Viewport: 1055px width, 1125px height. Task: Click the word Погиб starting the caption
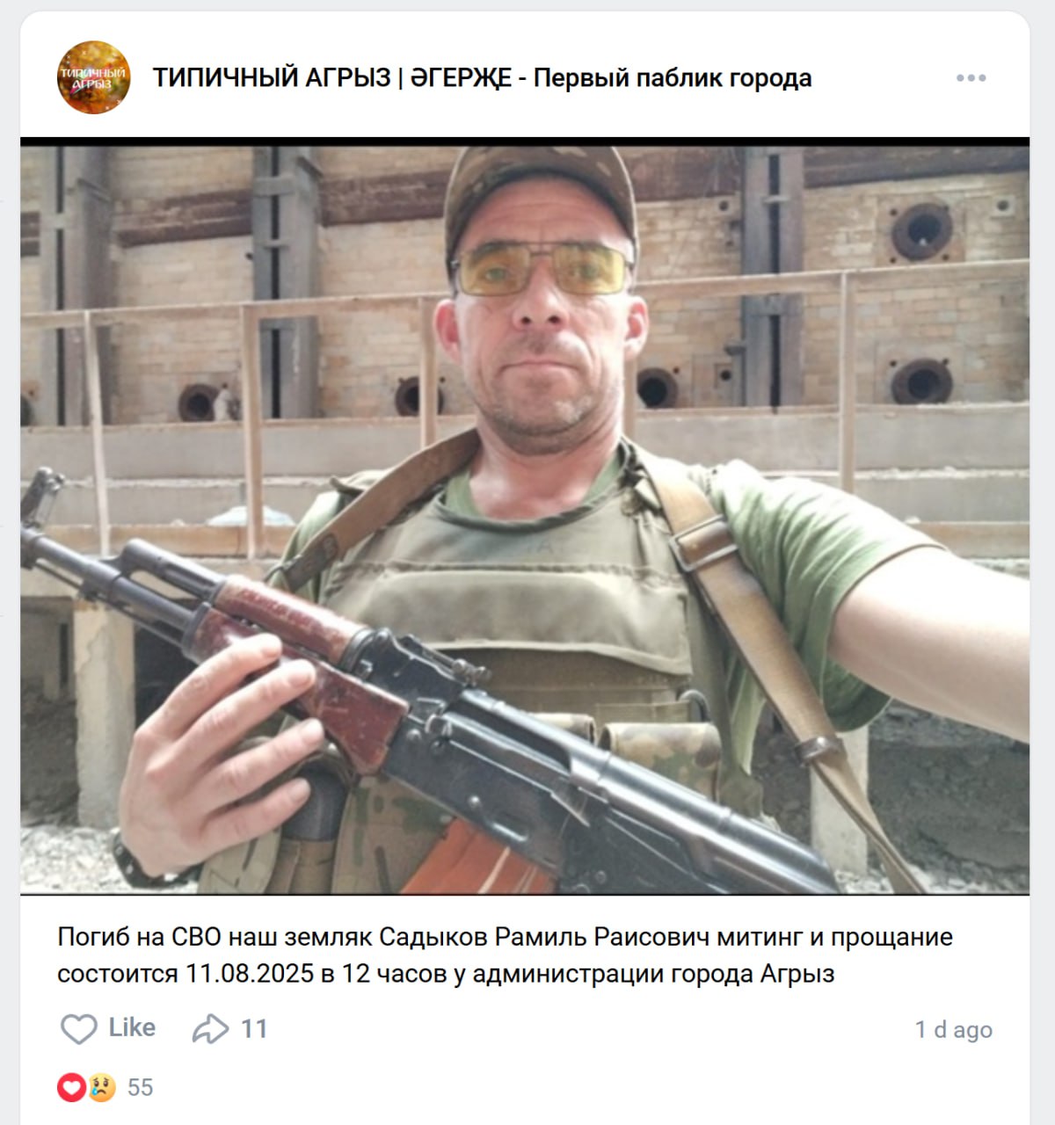(x=92, y=937)
